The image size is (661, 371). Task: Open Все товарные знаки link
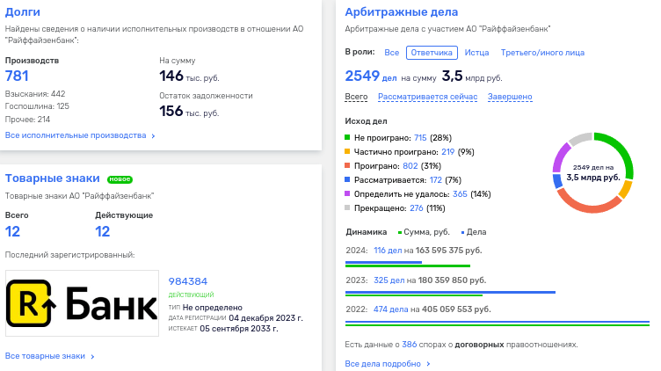45,356
